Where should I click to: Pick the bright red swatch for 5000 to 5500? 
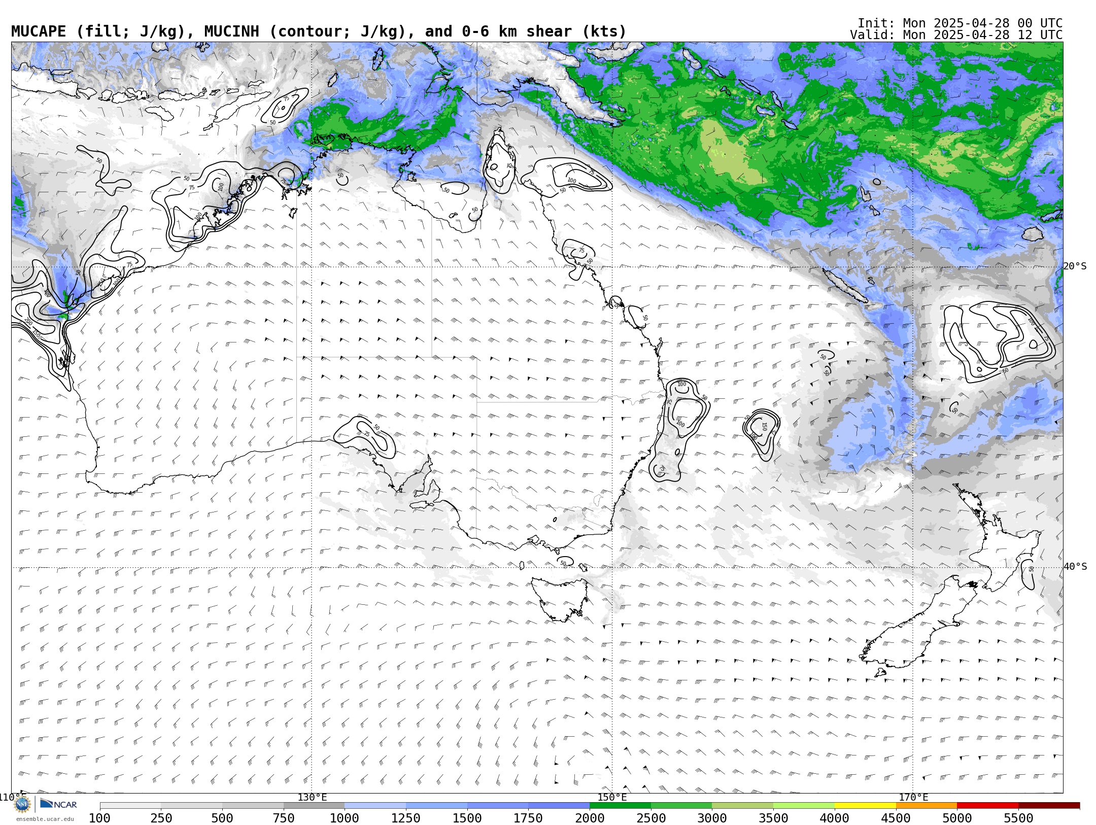[988, 806]
